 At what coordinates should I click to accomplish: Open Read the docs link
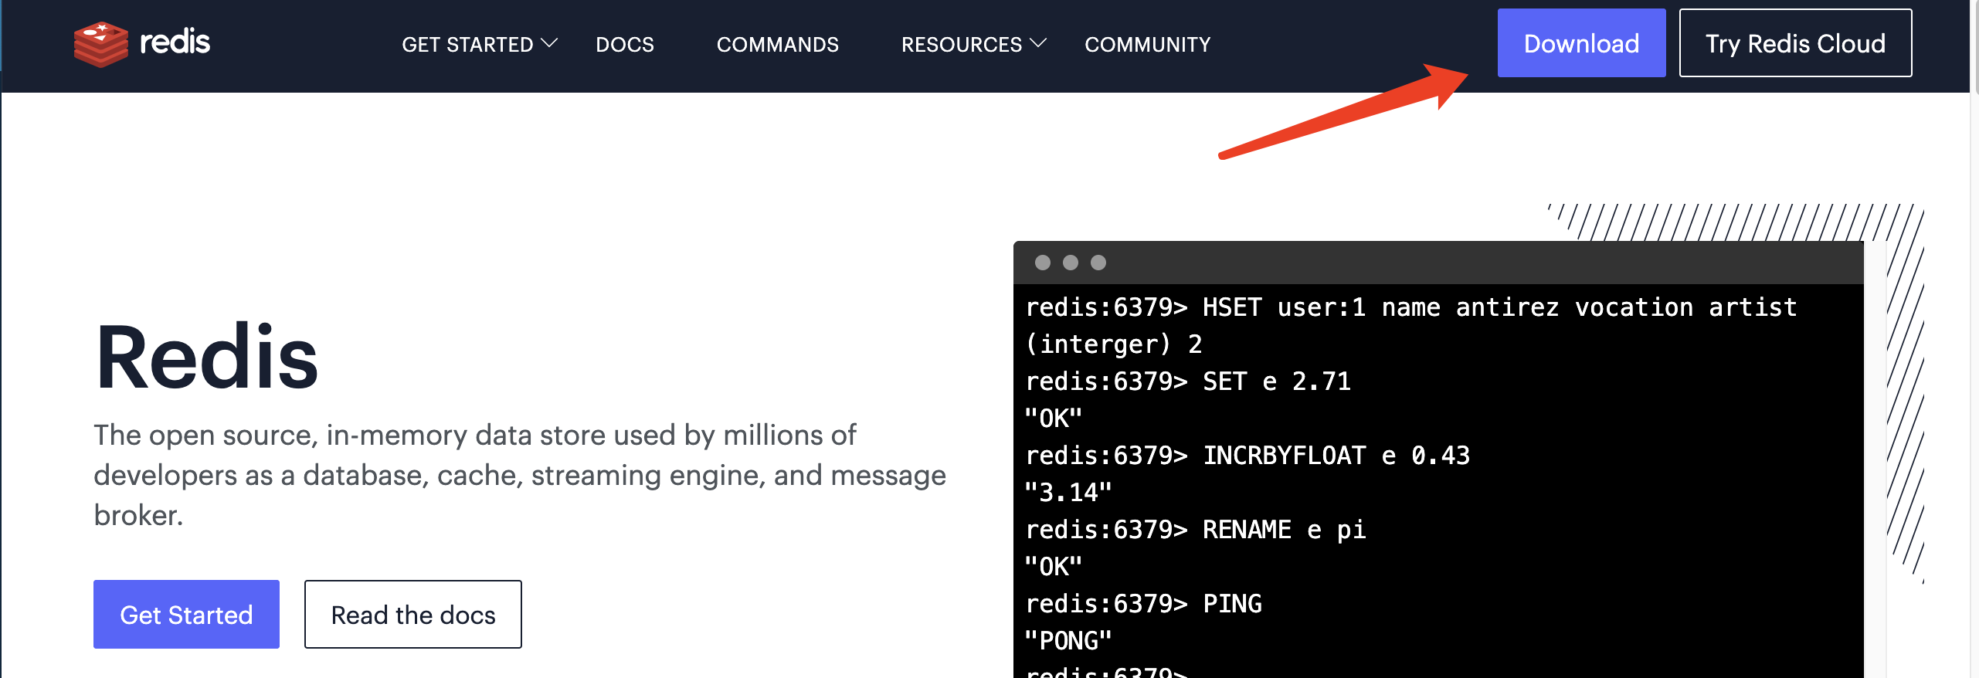coord(413,614)
